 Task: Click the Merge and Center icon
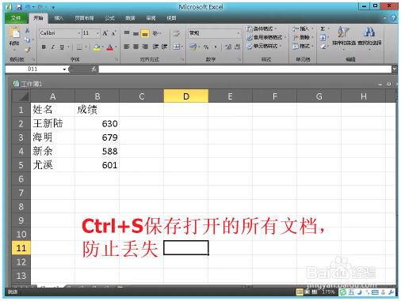click(176, 47)
